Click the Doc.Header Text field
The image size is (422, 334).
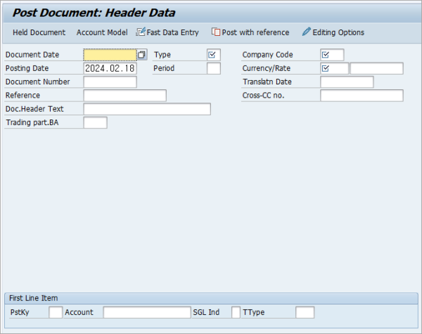[x=147, y=109]
